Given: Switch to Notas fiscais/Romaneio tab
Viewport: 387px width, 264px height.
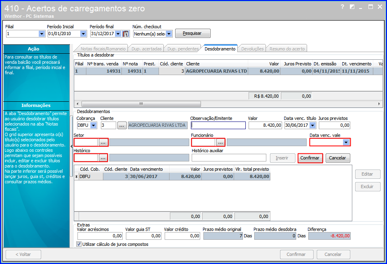Looking at the screenshot, I should coord(103,49).
